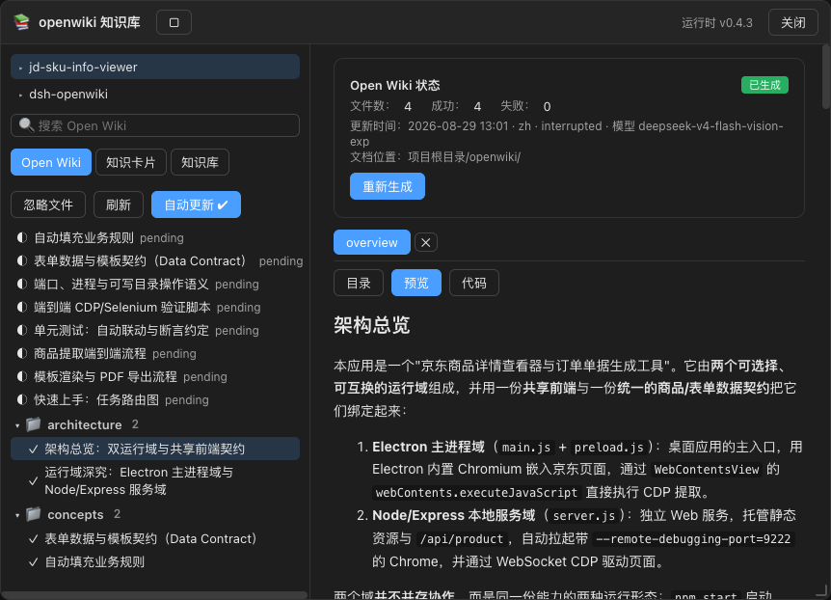Click checkmark beside concepts 表单数据与模板契约
The height and width of the screenshot is (600, 831).
click(34, 539)
